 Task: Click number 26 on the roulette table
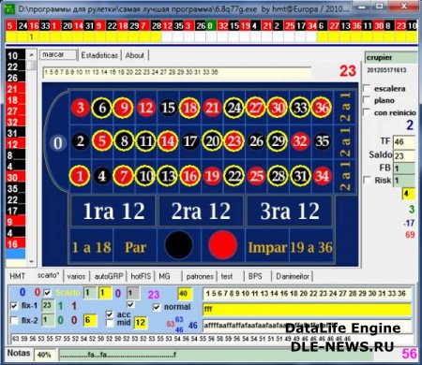[256, 141]
